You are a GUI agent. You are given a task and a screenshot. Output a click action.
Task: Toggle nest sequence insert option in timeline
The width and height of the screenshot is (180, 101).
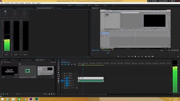coord(62,65)
